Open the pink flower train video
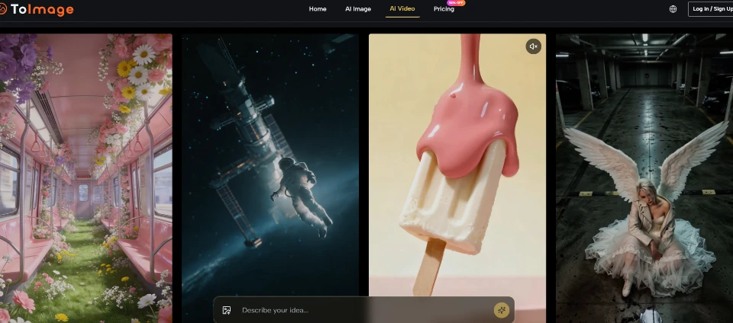 86,178
